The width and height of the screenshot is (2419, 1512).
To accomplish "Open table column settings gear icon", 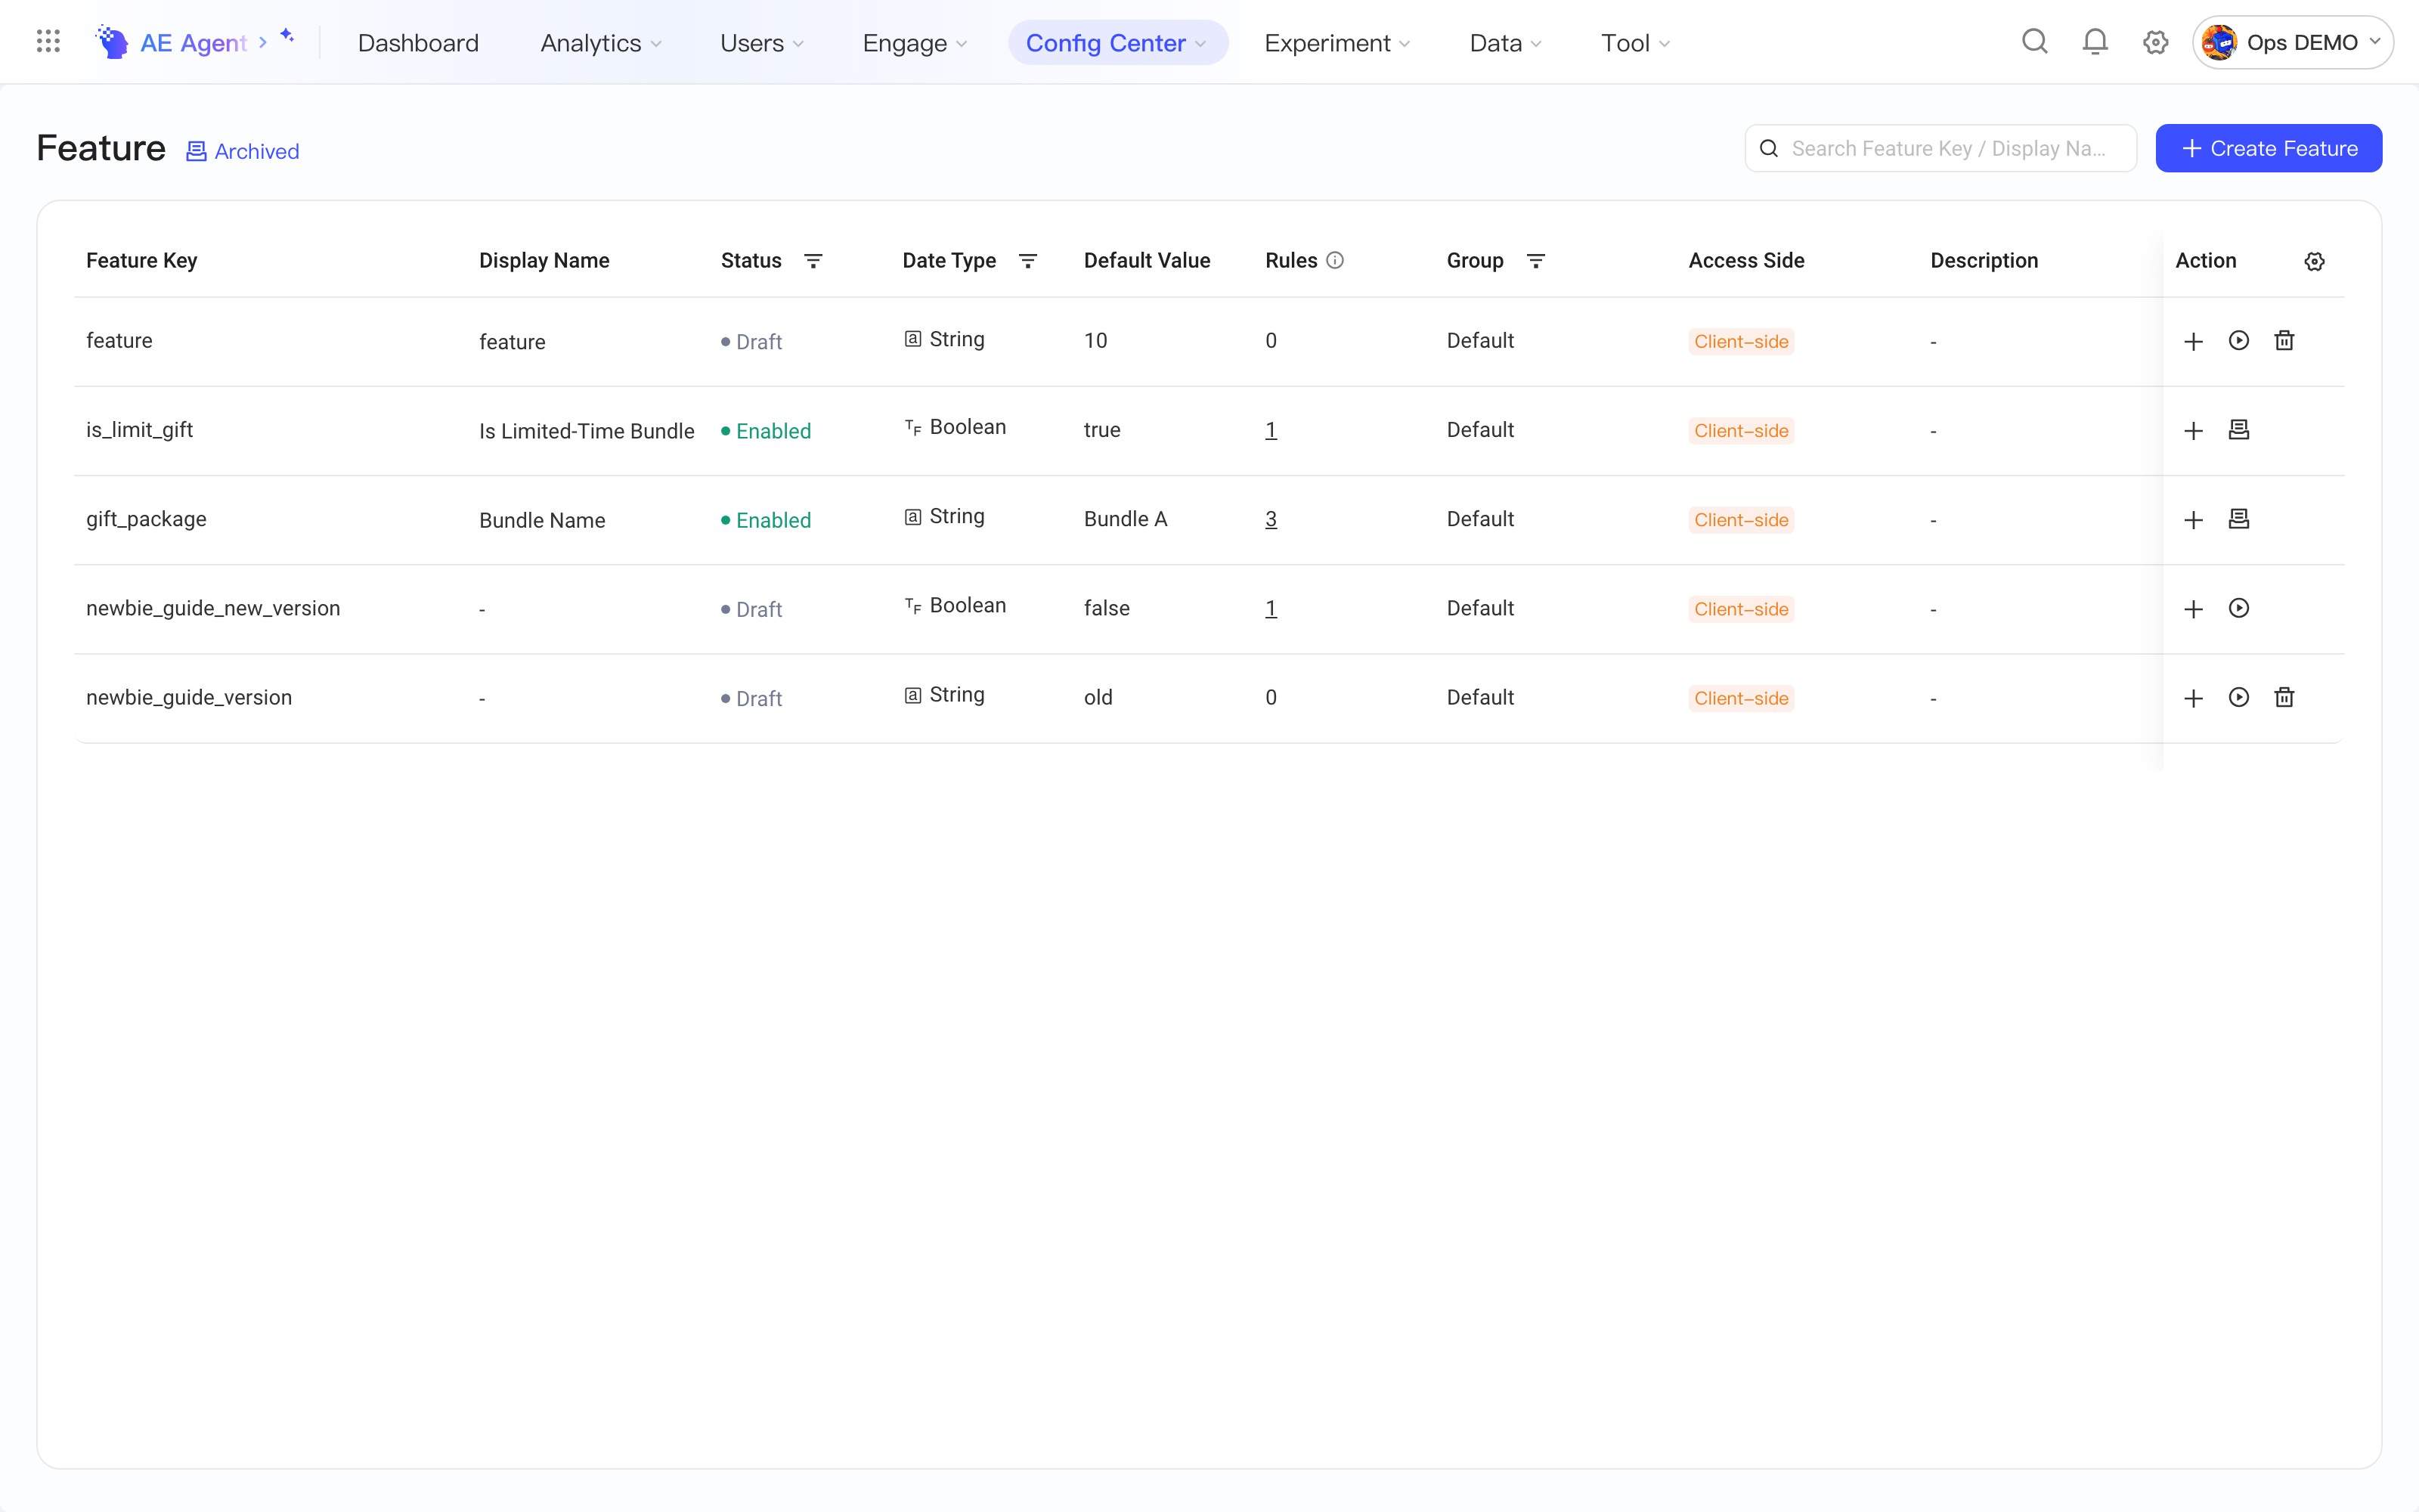I will 2314,261.
